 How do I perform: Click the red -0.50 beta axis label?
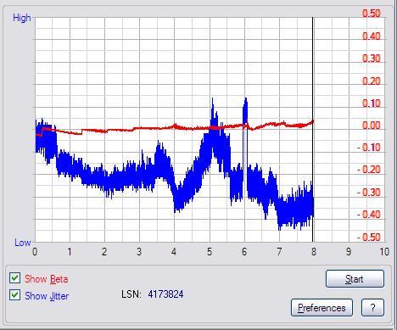click(x=369, y=237)
